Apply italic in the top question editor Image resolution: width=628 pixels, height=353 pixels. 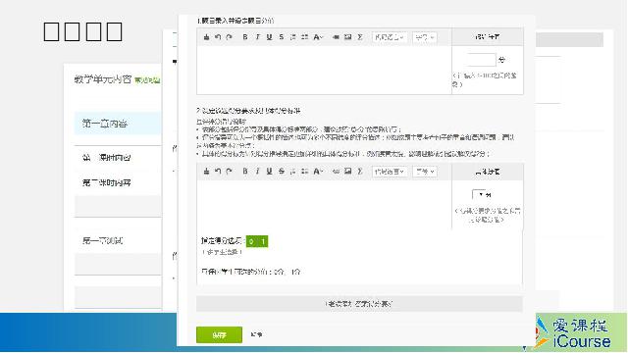coord(257,37)
